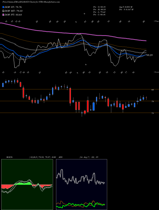The height and width of the screenshot is (210, 159).
Task: Click the 75 price level label
Action: (152, 113)
